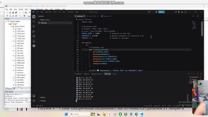Open Explorer more actions ellipsis
Viewport: 208px width, 117px height.
[x=71, y=16]
